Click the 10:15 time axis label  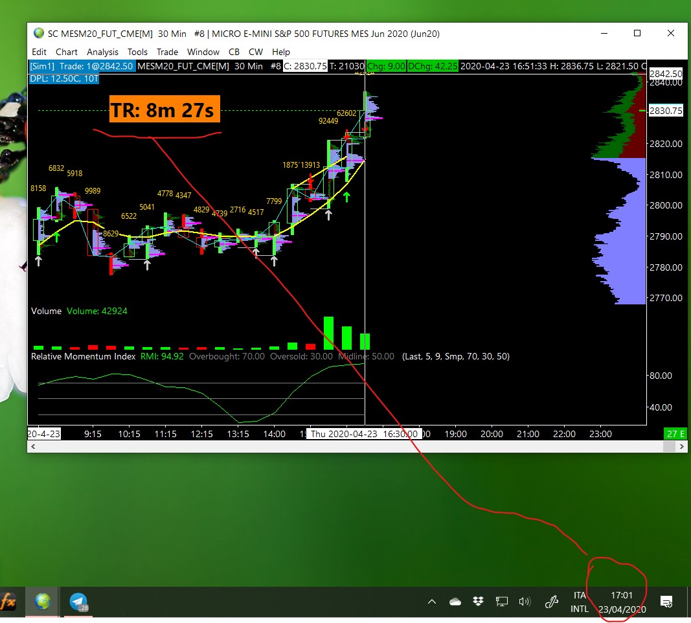click(x=129, y=434)
